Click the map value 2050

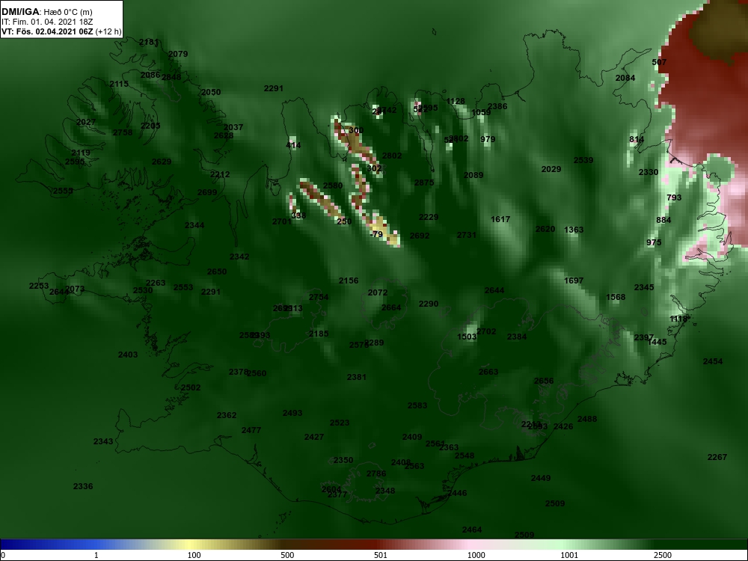211,92
